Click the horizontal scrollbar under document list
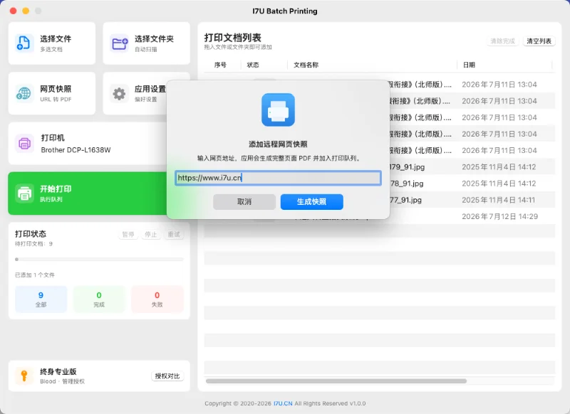Image resolution: width=570 pixels, height=414 pixels. (336, 381)
